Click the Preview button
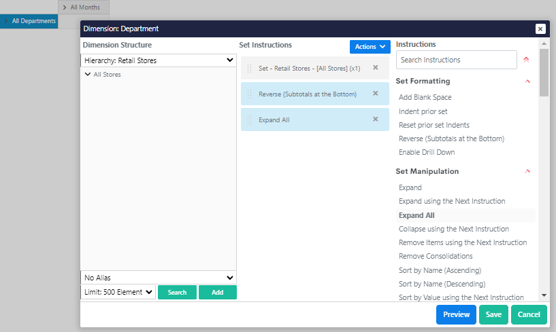 (456, 315)
